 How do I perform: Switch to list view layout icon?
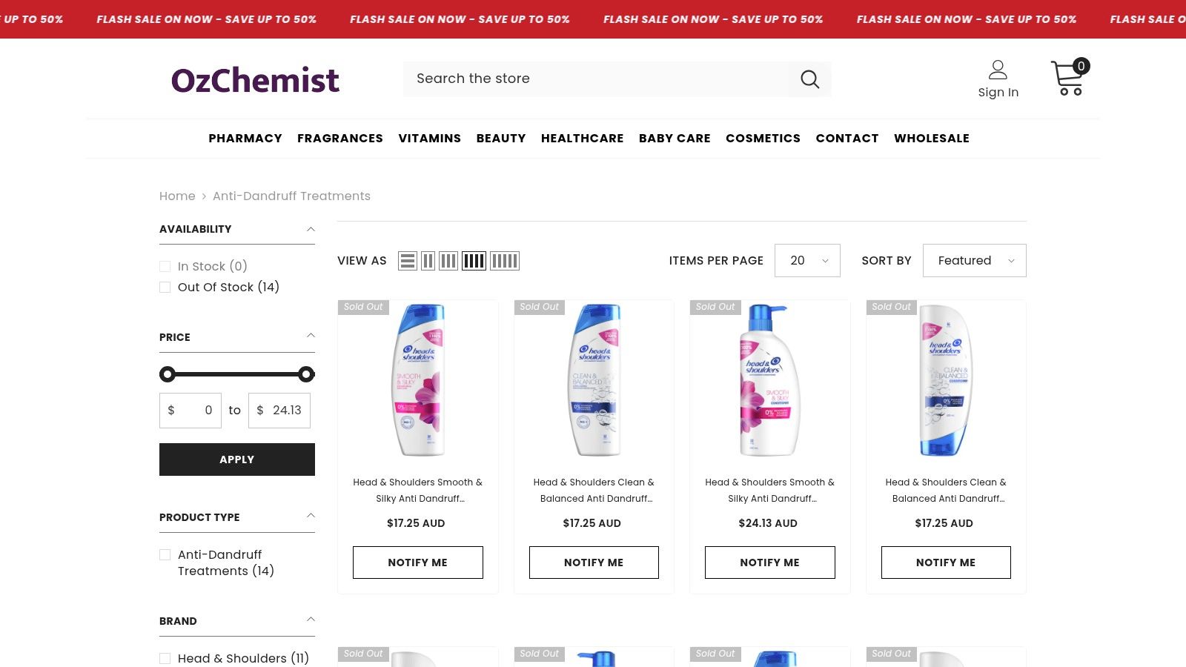[x=408, y=261]
